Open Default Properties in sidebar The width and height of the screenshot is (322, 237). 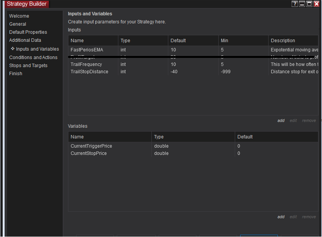pyautogui.click(x=28, y=32)
